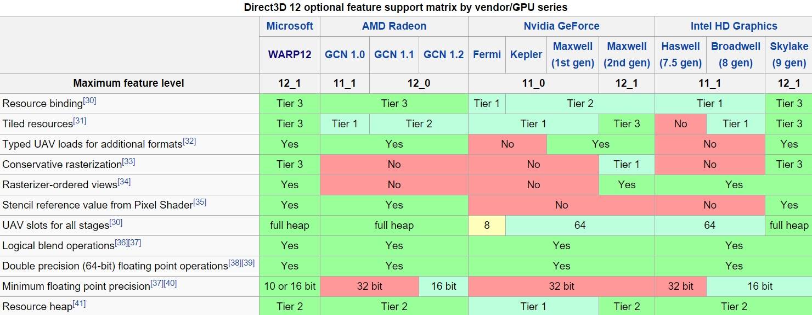Click citation 31 beside Tiled resources
This screenshot has width=812, height=315.
[x=80, y=121]
